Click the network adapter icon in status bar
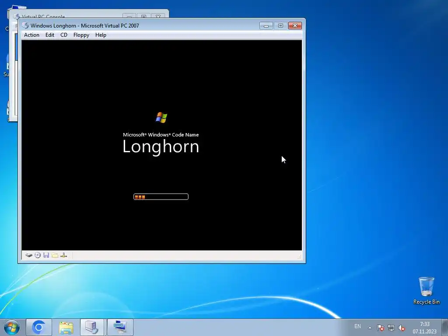This screenshot has height=336, width=448. pyautogui.click(x=64, y=255)
